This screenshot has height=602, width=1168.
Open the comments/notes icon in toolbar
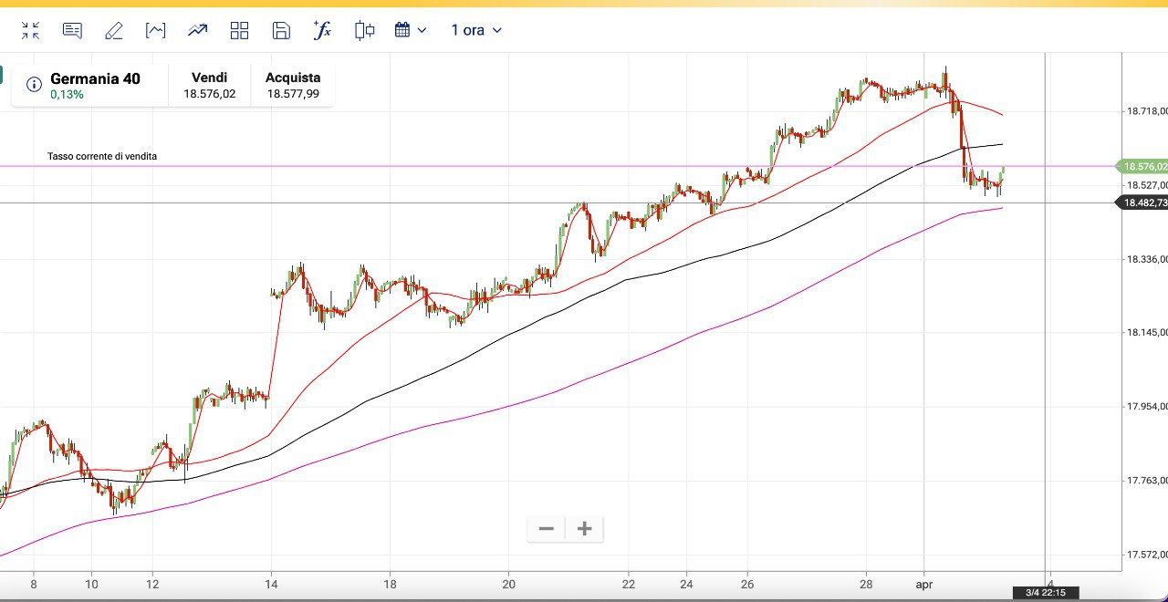pos(72,31)
